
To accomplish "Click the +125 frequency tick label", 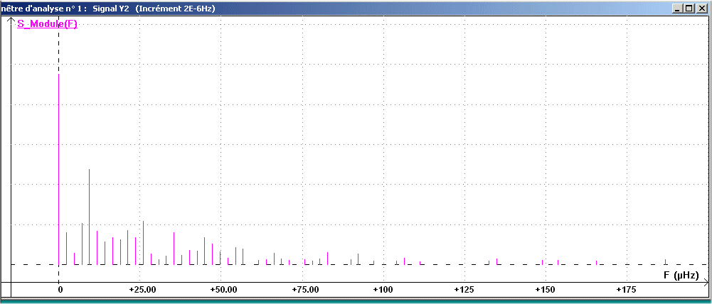I will pyautogui.click(x=464, y=291).
